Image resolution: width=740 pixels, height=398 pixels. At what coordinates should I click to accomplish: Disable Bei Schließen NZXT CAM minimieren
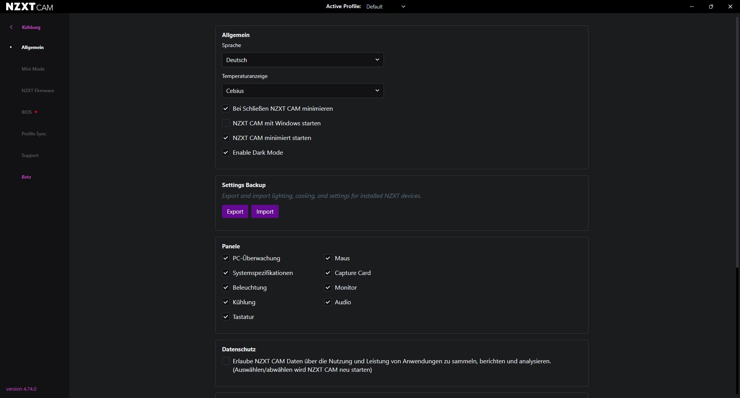click(x=226, y=109)
